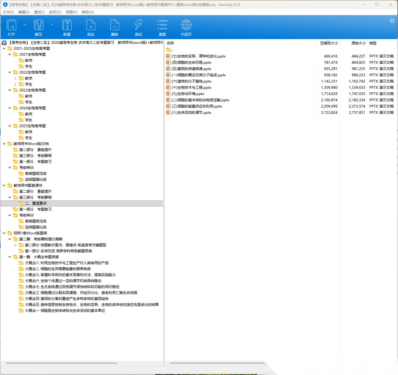Run the Test (测试) archive icon
This screenshot has width=398, height=375.
point(138,25)
